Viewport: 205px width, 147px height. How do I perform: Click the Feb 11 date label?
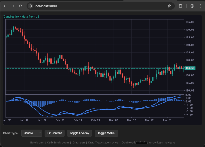(78, 120)
